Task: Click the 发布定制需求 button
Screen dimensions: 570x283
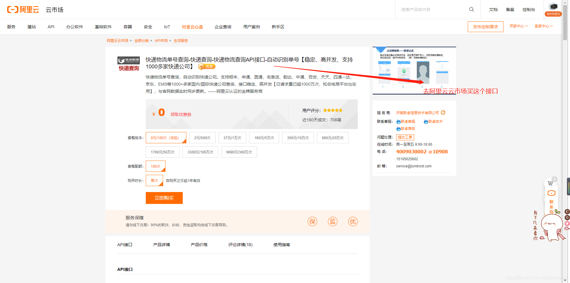Action: point(486,27)
